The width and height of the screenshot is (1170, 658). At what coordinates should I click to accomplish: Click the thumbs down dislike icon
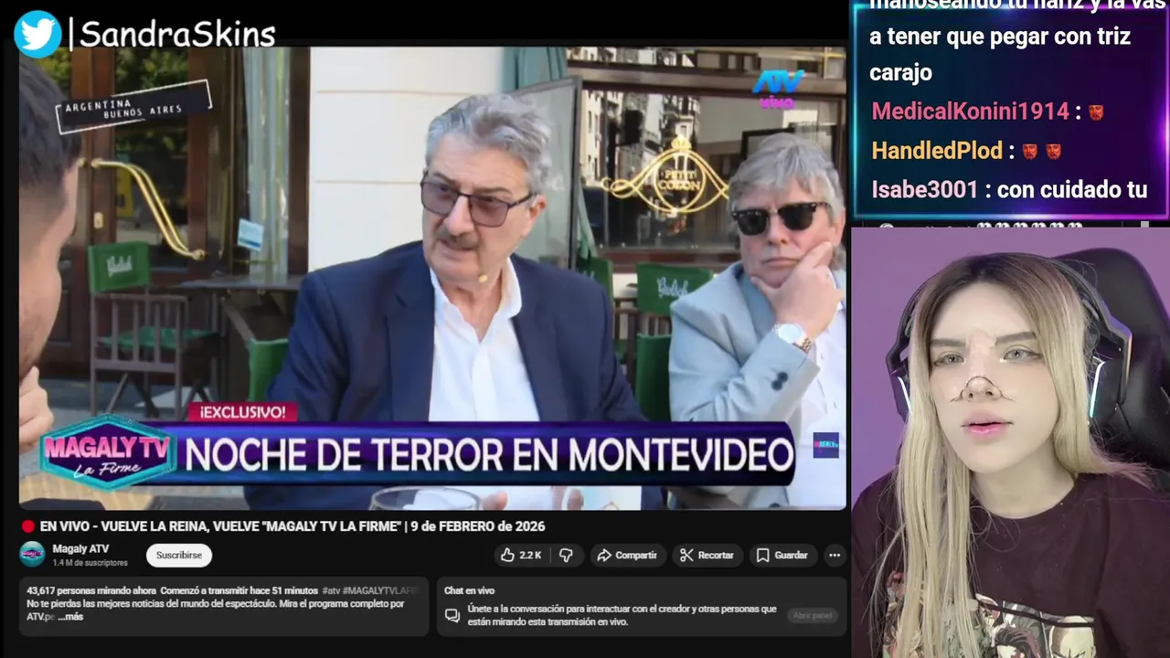pyautogui.click(x=566, y=555)
